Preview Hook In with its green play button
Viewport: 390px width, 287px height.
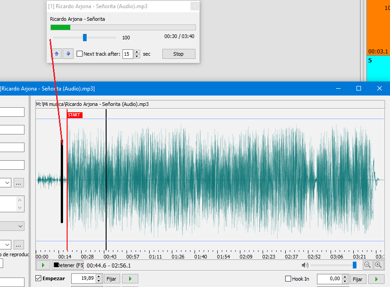(x=376, y=279)
